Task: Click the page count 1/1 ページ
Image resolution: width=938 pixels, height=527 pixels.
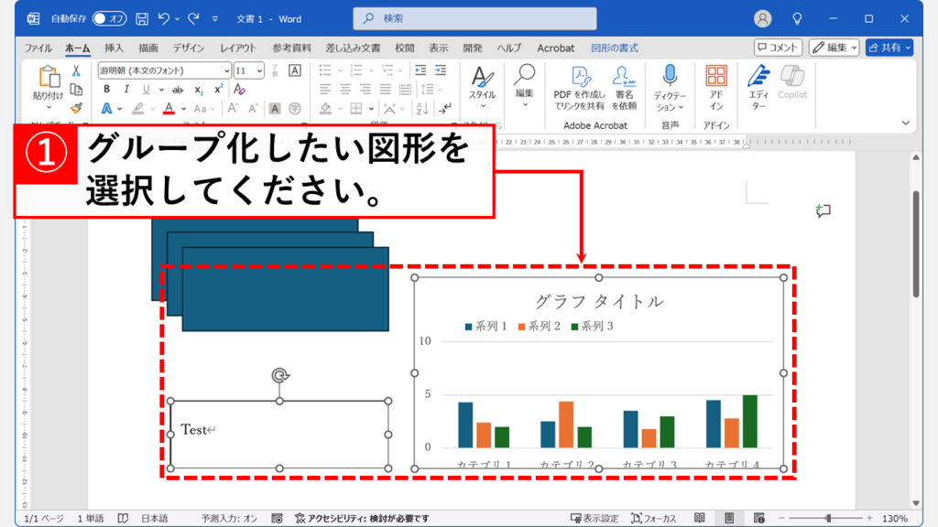Action: coord(44,518)
